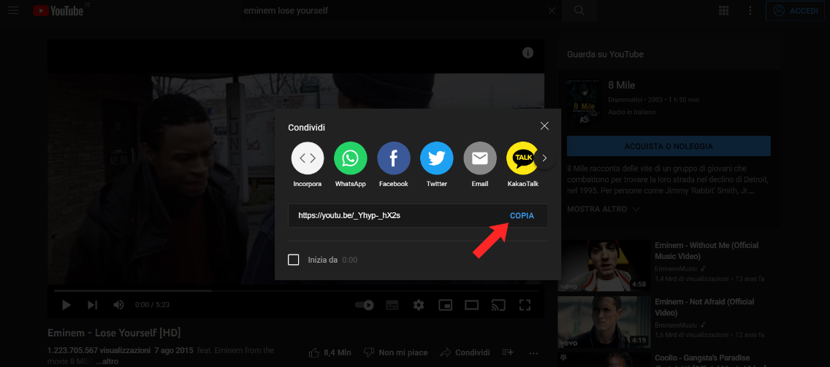Share the video by Email

click(479, 163)
